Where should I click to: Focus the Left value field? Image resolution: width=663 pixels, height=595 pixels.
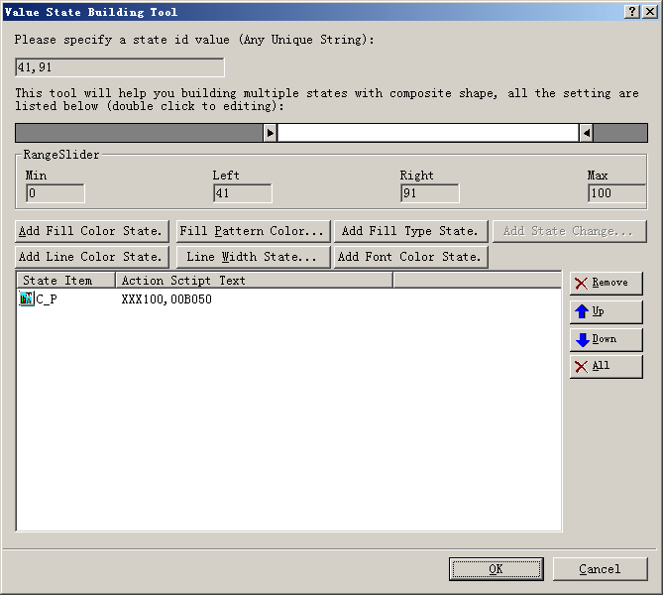pyautogui.click(x=243, y=193)
